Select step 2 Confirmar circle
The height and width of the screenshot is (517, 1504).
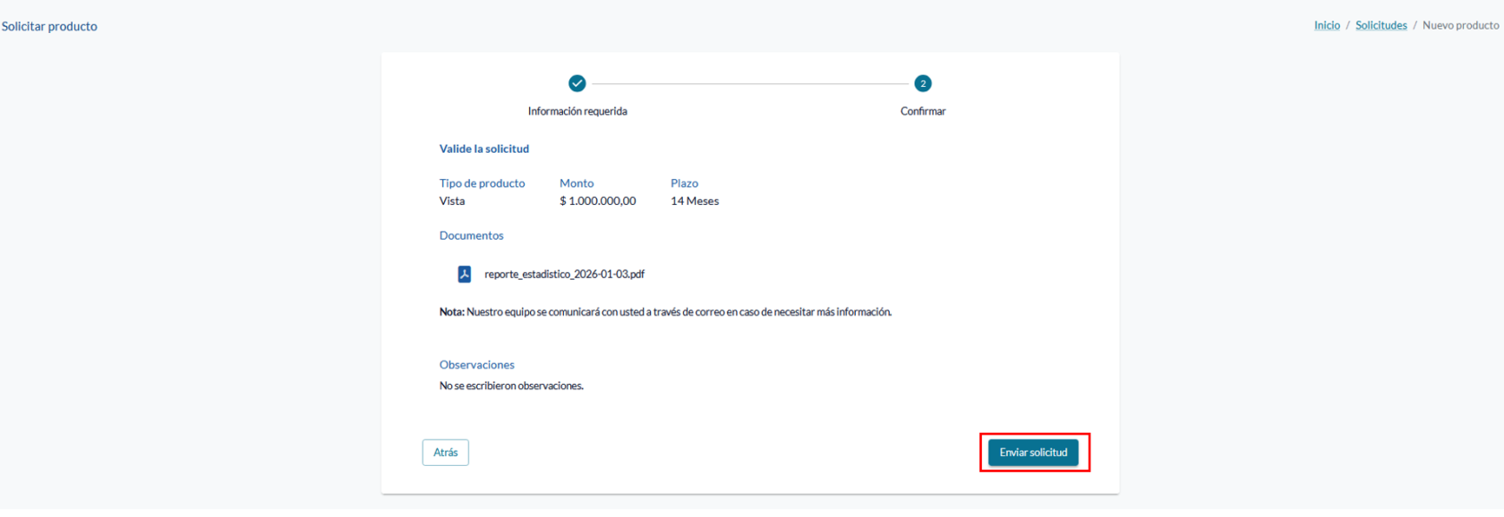point(923,83)
